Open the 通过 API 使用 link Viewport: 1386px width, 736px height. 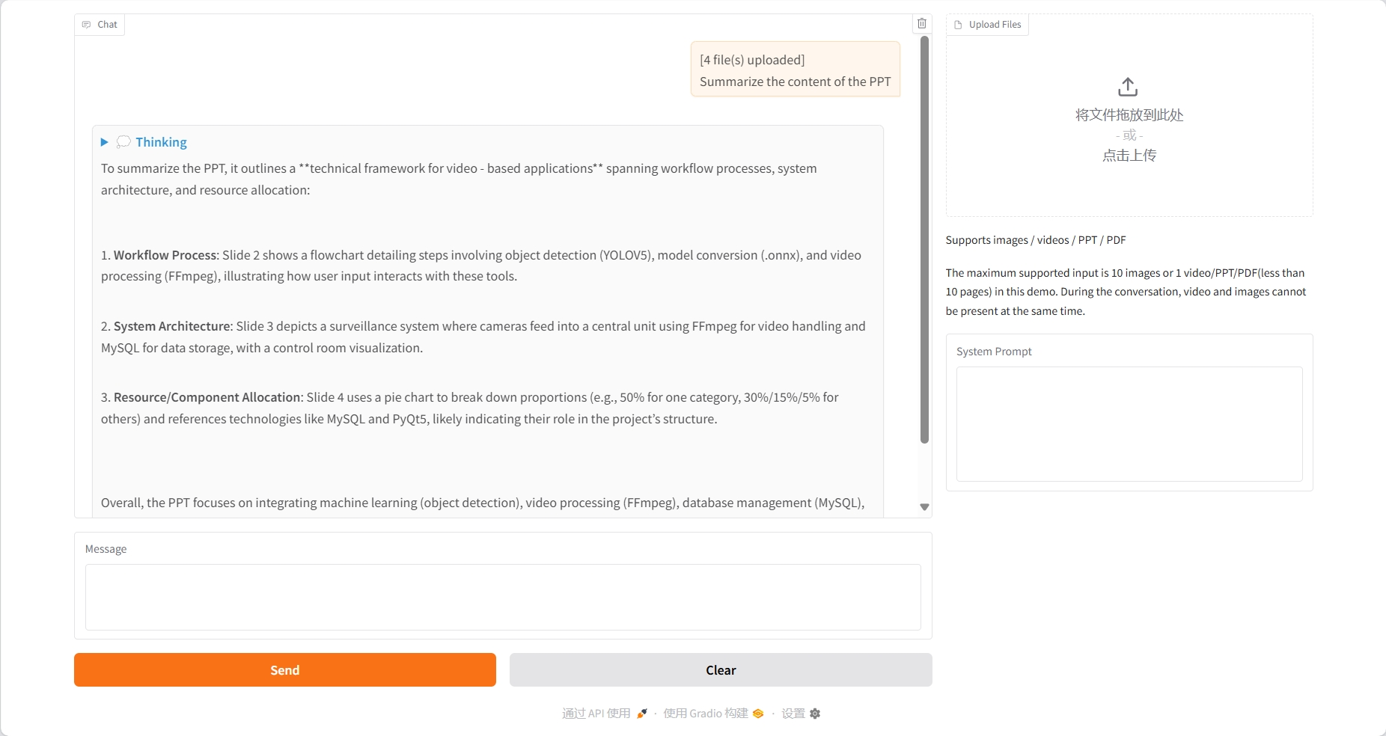click(x=596, y=714)
